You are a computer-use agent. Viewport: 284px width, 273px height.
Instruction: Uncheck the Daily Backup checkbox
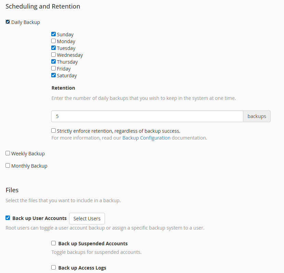tap(8, 22)
